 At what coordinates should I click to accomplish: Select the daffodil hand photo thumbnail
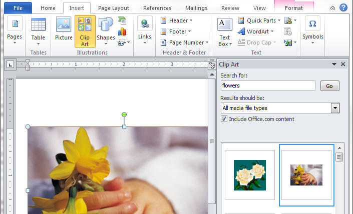306,175
